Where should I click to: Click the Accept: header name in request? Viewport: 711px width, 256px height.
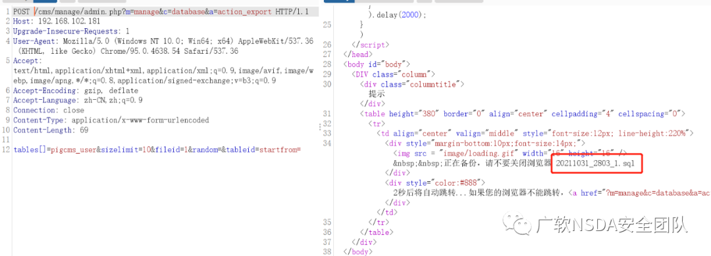pyautogui.click(x=28, y=61)
